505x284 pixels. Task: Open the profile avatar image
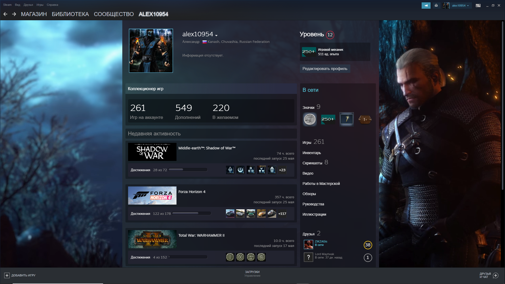(151, 51)
